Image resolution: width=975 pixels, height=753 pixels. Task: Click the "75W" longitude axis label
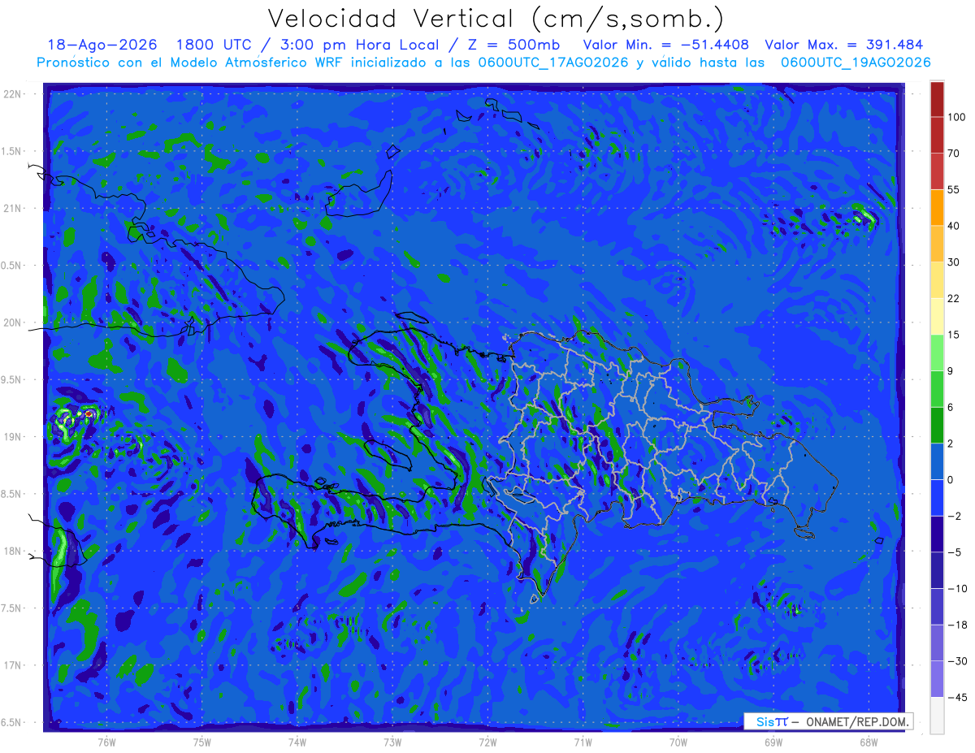coord(201,742)
